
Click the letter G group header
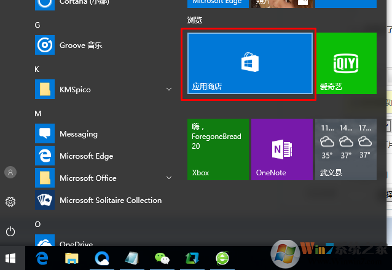[38, 25]
